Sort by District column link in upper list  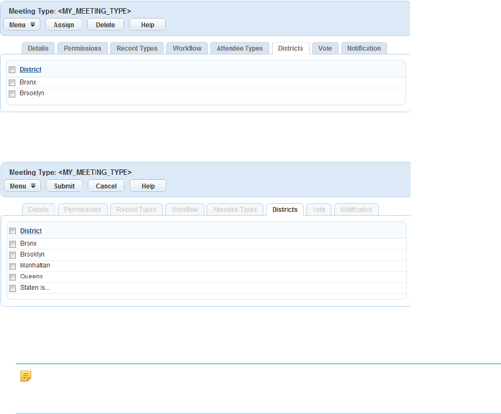[31, 69]
